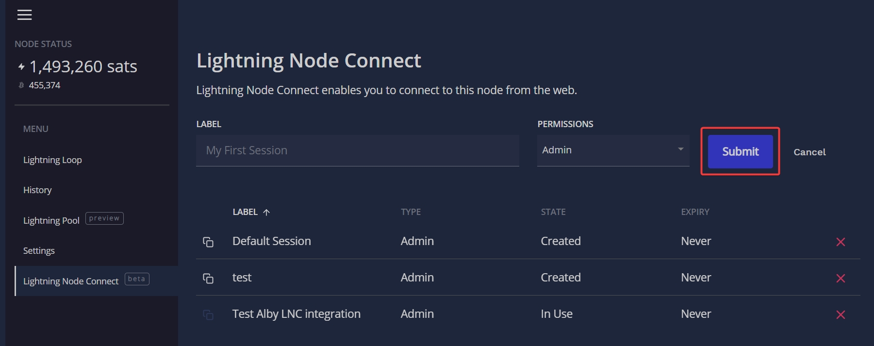Copy the Default Session pairing phrase
Image resolution: width=874 pixels, height=346 pixels.
[208, 242]
